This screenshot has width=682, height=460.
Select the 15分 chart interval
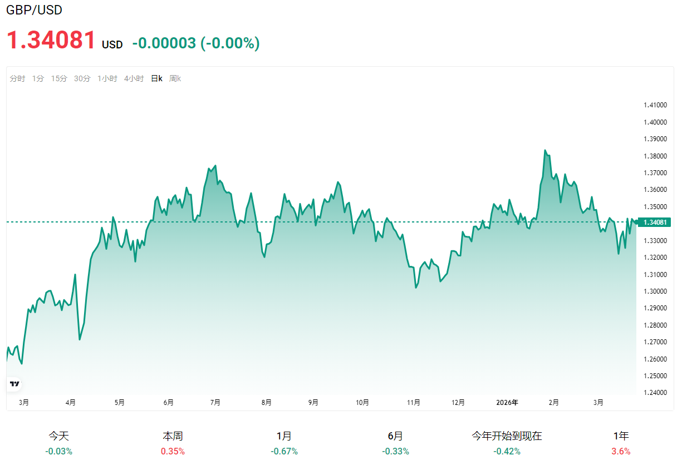tap(59, 78)
